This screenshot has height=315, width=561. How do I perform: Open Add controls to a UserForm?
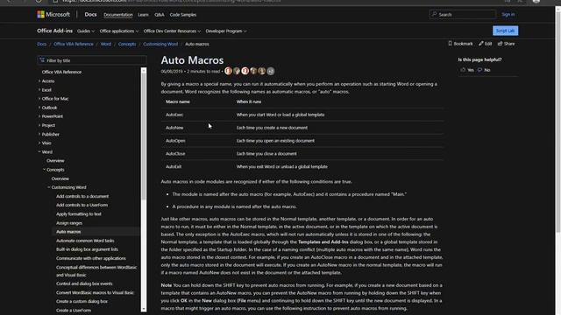click(x=82, y=205)
